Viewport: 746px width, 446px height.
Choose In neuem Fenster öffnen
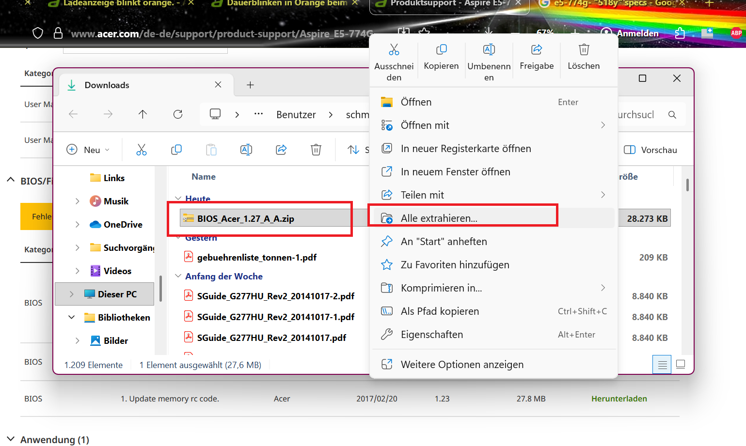493,172
